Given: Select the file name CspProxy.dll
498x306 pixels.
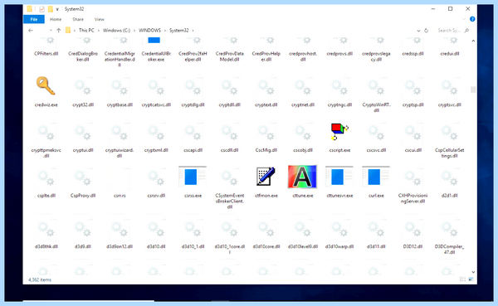Looking at the screenshot, I should pyautogui.click(x=82, y=196).
